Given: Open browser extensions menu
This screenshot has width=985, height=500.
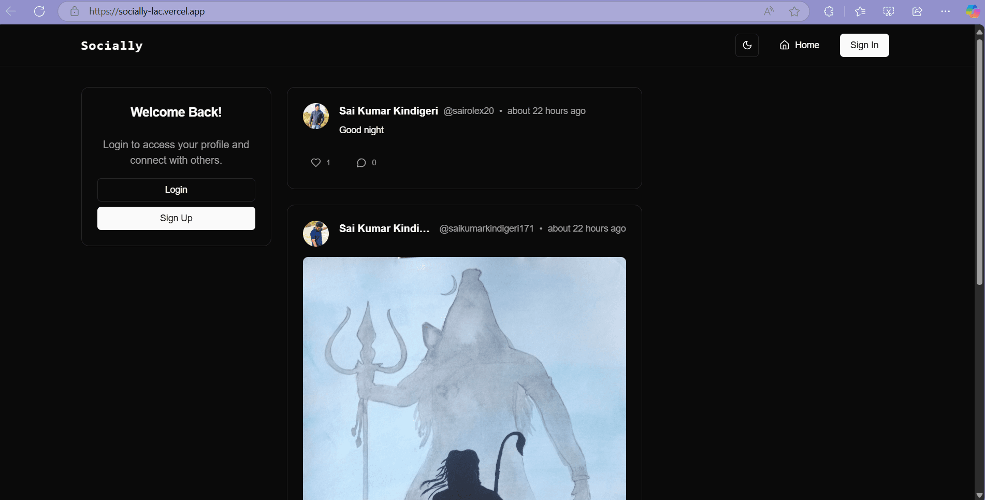Looking at the screenshot, I should point(829,11).
